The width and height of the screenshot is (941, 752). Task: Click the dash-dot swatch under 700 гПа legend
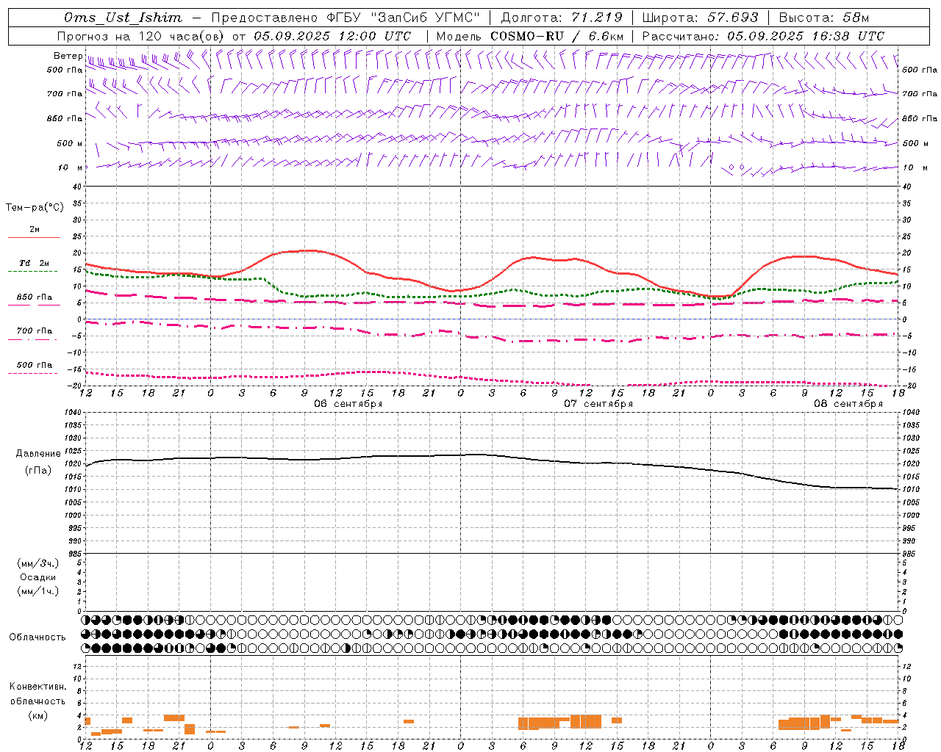click(33, 339)
